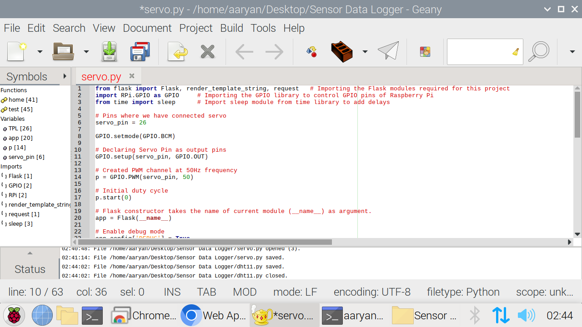Switch to aaryan terminal taskbar window
Image resolution: width=582 pixels, height=327 pixels.
coord(354,315)
